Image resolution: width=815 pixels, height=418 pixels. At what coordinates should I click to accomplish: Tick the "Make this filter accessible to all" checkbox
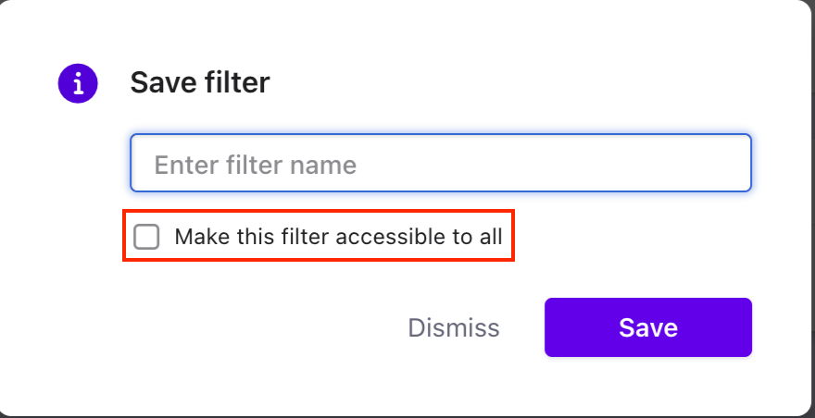tap(146, 237)
